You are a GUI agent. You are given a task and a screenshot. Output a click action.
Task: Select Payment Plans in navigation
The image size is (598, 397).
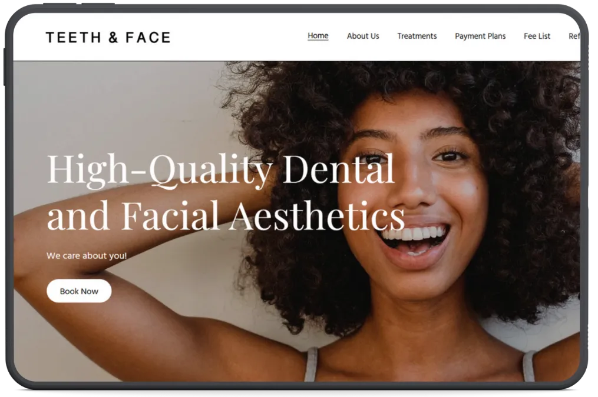[x=480, y=36]
